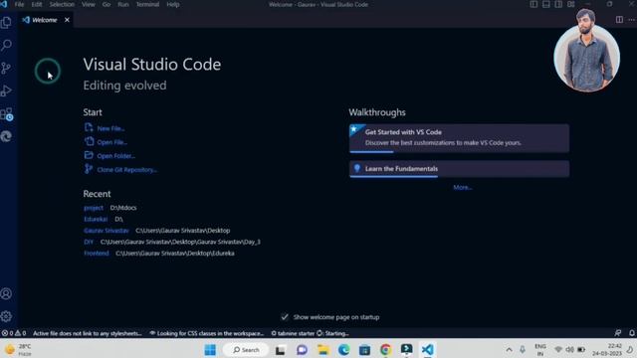Viewport: 637px width, 358px height.
Task: Open the editor More Actions ellipsis
Action: point(632,20)
